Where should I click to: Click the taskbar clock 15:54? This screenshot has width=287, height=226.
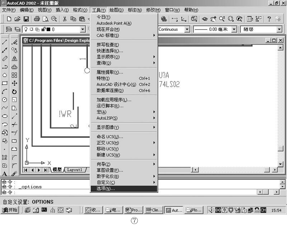[x=276, y=210]
